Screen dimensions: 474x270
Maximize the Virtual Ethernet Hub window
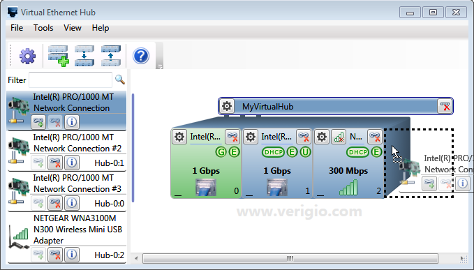[x=433, y=13]
